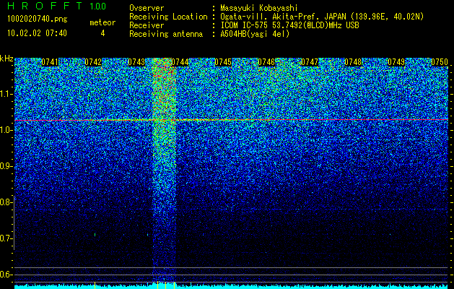Click the 0748 time marker label
The height and width of the screenshot is (289, 454).
353,62
